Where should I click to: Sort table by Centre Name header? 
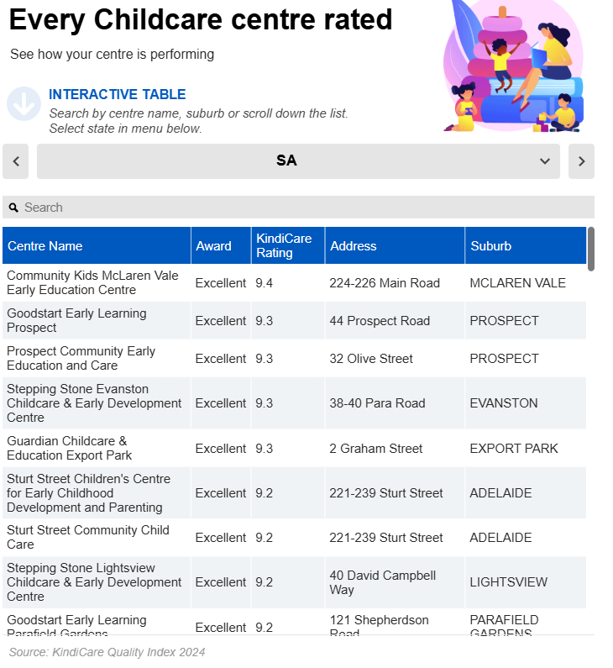click(45, 246)
